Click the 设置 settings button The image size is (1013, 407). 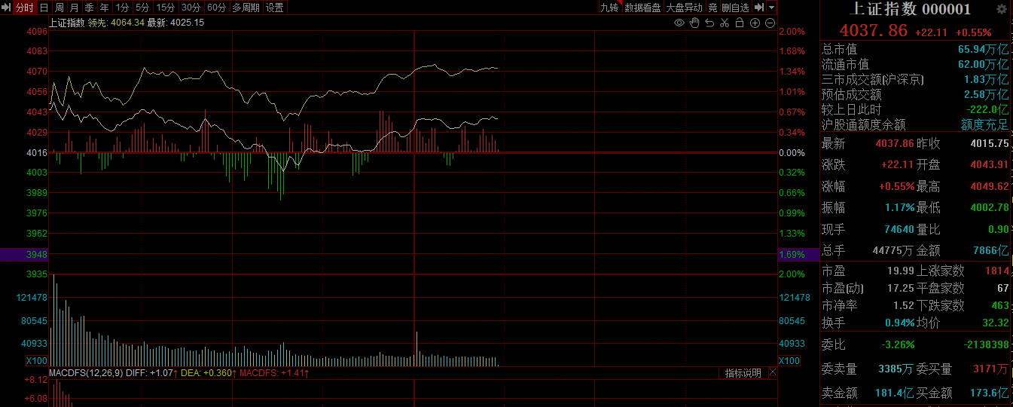click(x=274, y=8)
